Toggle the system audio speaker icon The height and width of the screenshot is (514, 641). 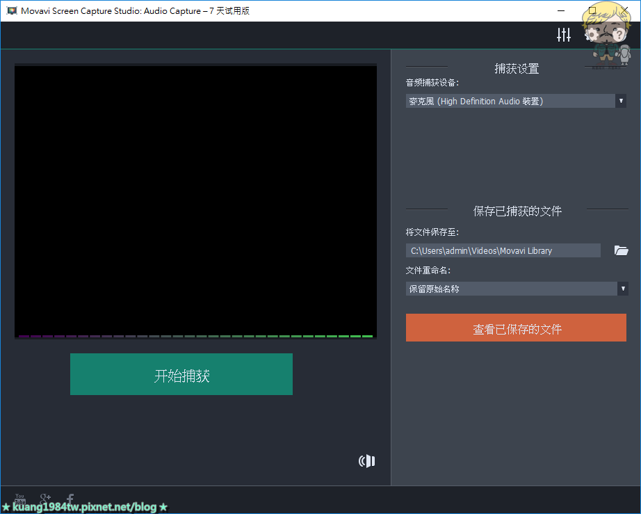click(366, 461)
